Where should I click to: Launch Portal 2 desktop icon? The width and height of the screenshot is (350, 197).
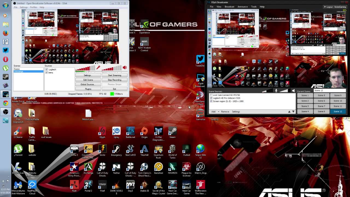click(x=88, y=186)
